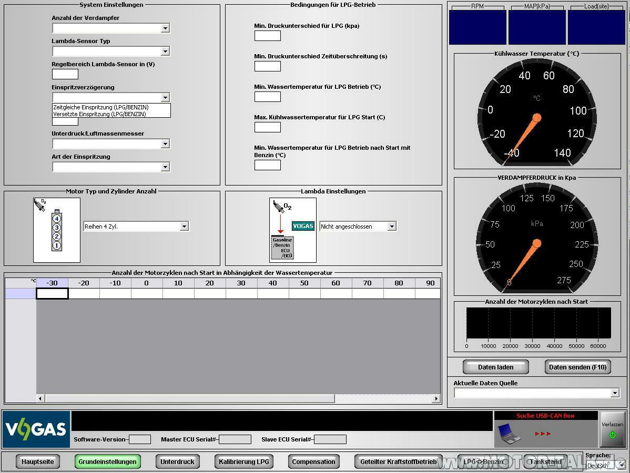Open the Reihen 4 Zyl. engine type dropdown

(184, 227)
